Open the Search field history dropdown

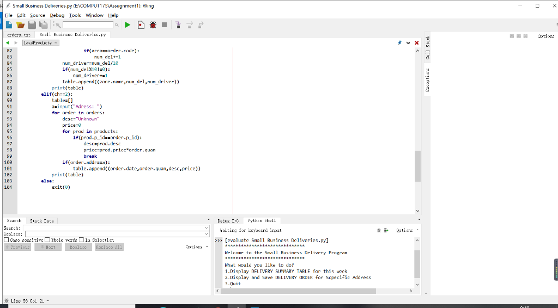click(206, 227)
